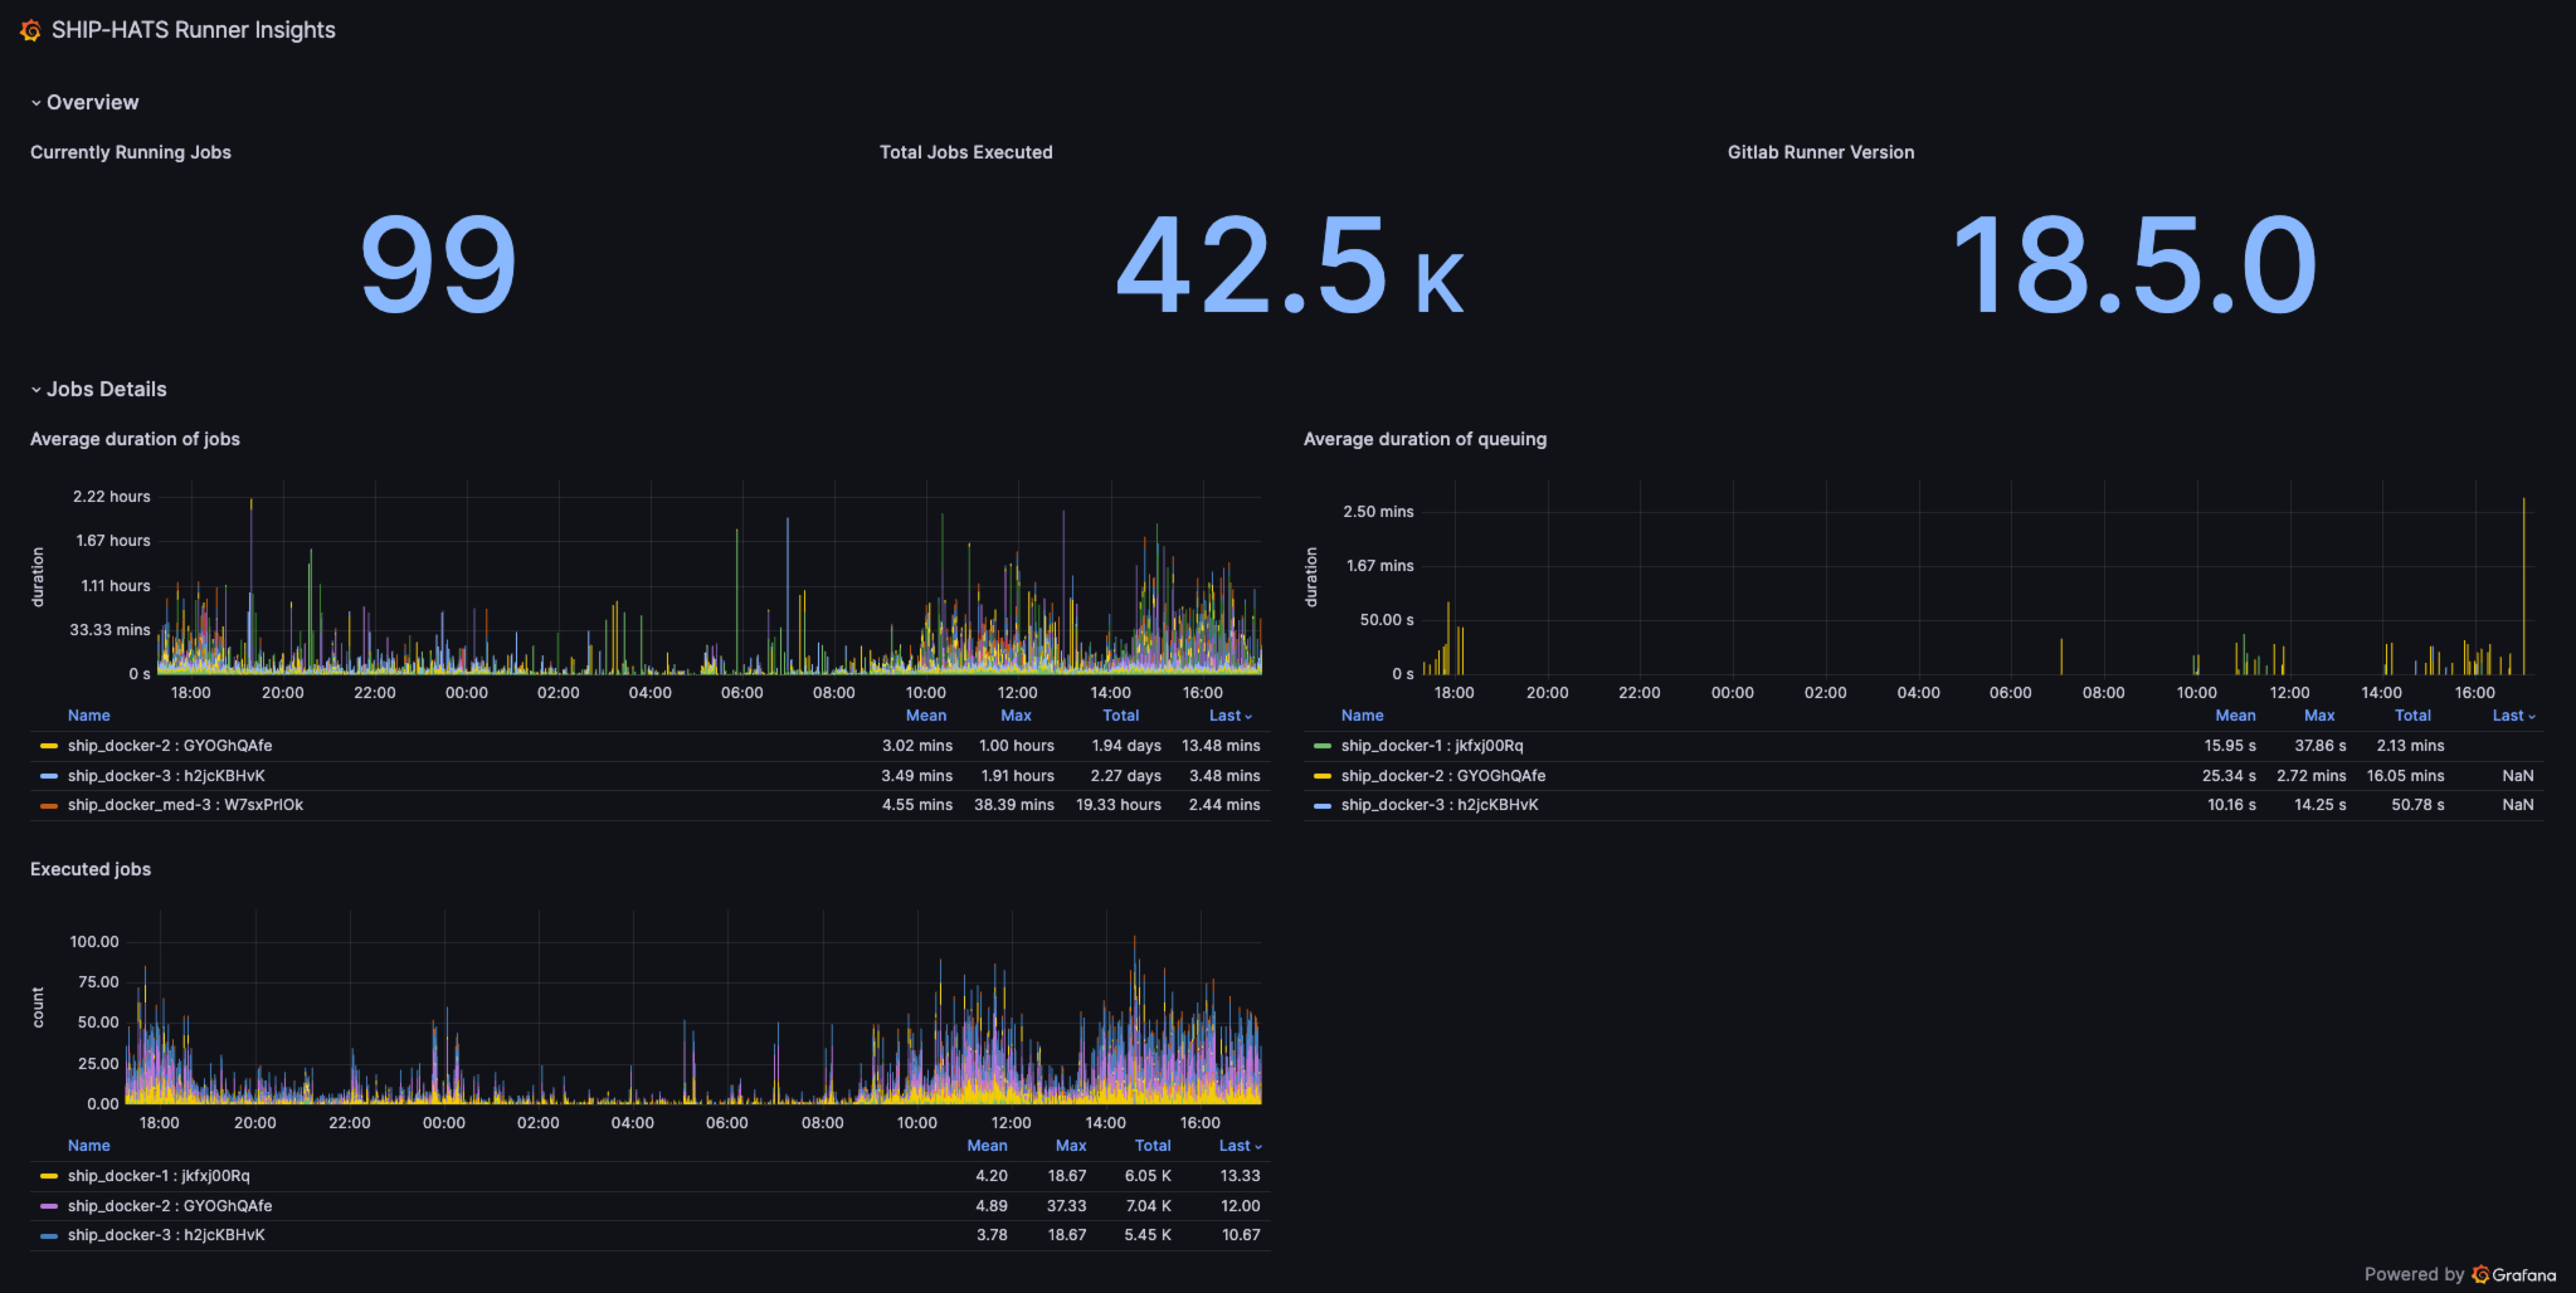Sort Executed jobs legend by Total column
This screenshot has width=2576, height=1293.
[x=1152, y=1145]
